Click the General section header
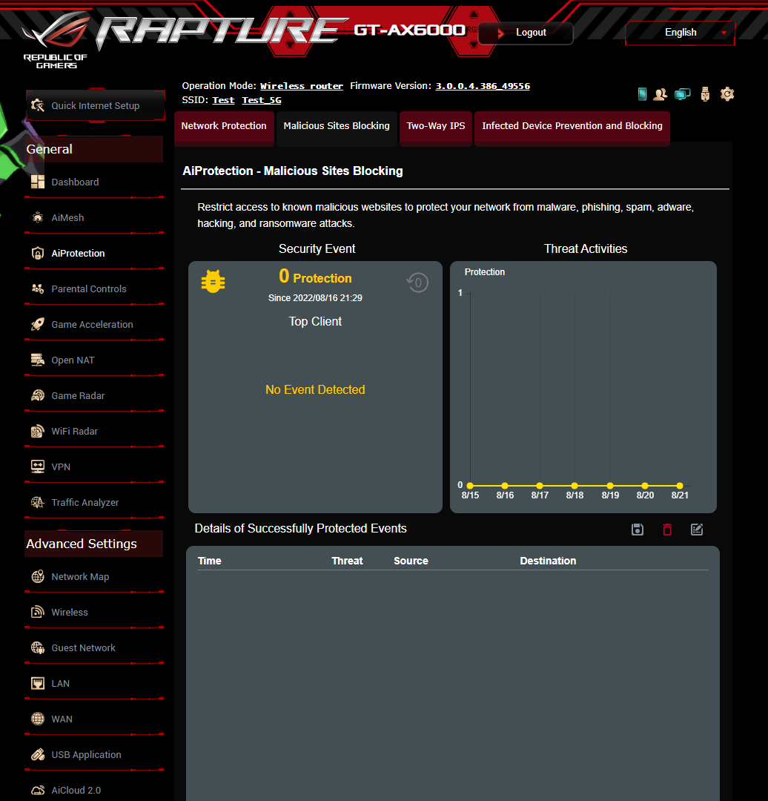This screenshot has width=768, height=801. pos(94,149)
